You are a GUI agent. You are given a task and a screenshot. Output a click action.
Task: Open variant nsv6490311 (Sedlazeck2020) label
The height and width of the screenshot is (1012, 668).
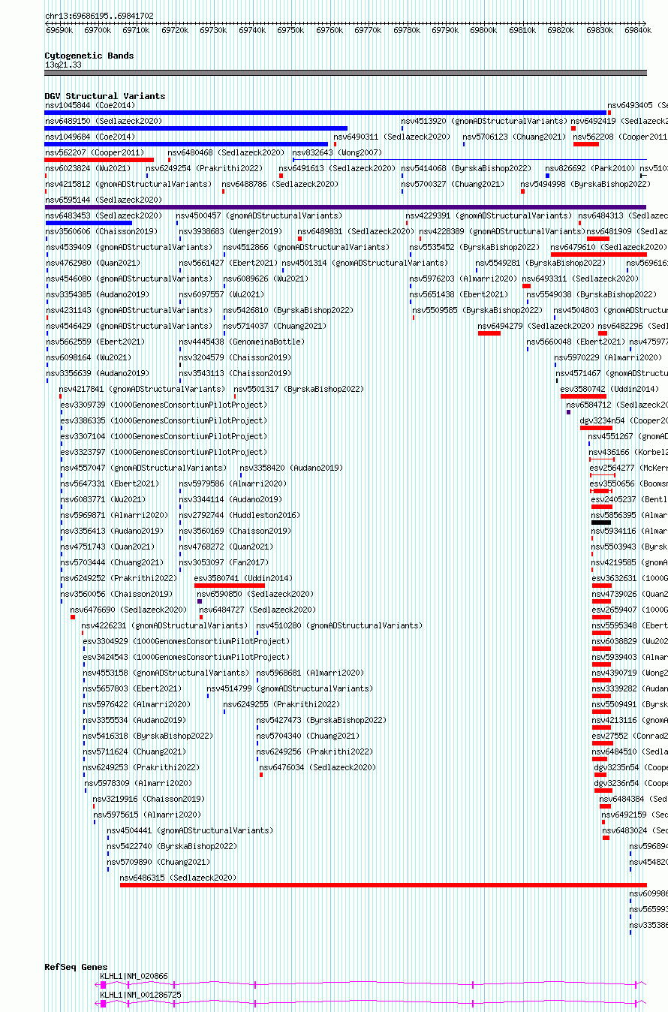pos(392,137)
